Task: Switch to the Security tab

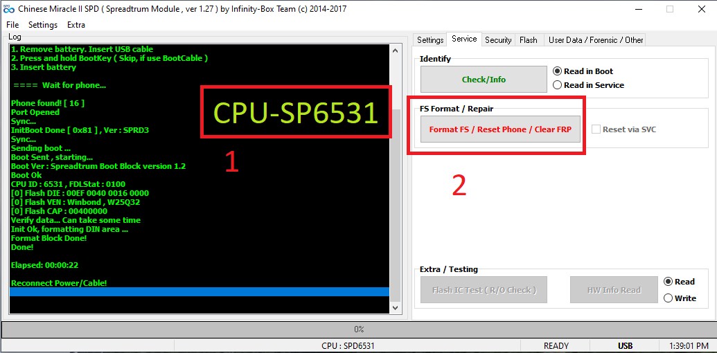Action: (x=498, y=40)
